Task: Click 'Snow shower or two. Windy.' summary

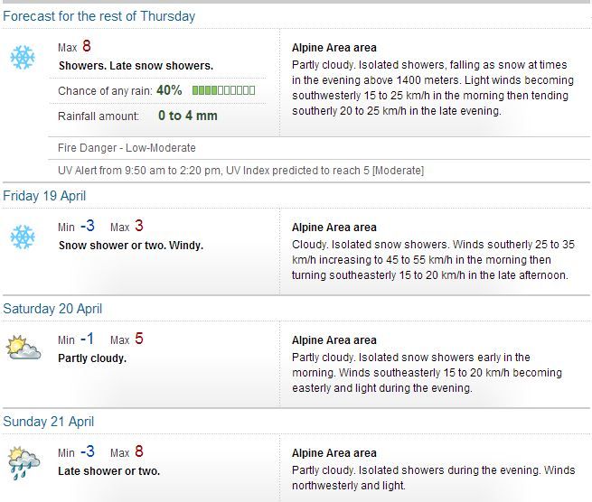Action: 131,246
